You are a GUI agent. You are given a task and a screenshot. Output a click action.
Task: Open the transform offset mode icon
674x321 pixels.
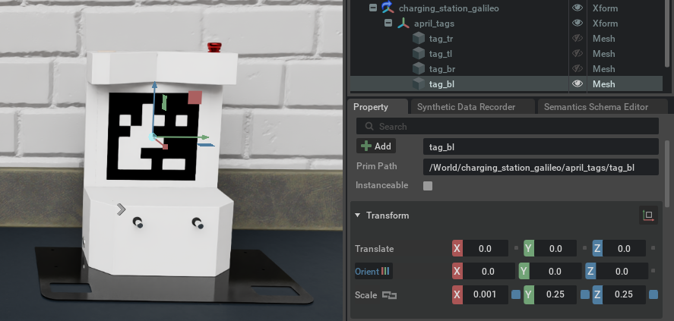click(648, 216)
